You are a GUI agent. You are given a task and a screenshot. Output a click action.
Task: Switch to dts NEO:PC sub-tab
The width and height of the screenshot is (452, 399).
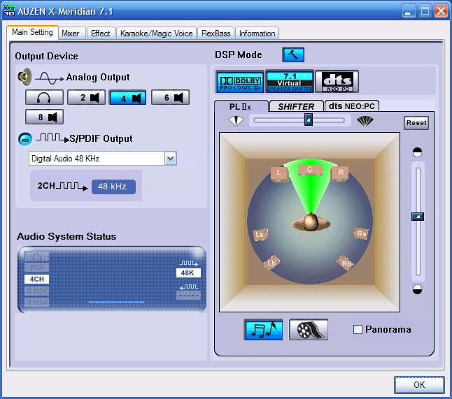pos(352,106)
